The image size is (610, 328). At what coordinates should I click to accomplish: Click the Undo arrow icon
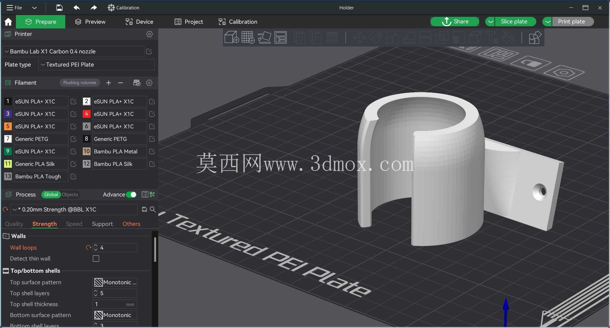(x=76, y=7)
